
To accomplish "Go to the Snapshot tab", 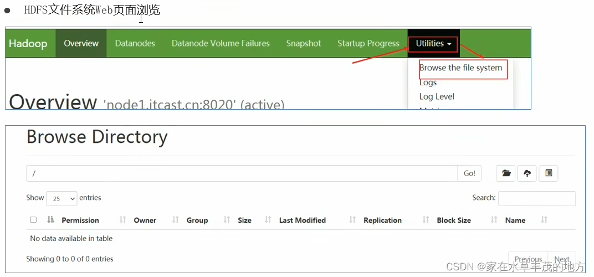I will 304,44.
